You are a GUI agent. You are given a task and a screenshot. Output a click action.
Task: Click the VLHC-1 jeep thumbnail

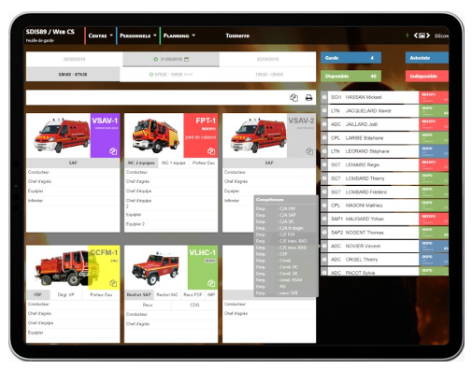pos(155,268)
